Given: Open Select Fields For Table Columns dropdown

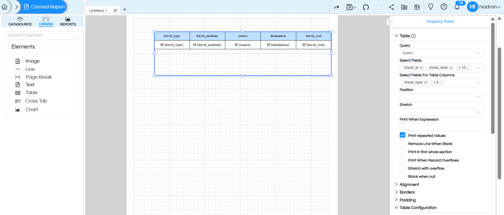Looking at the screenshot, I should (478, 83).
